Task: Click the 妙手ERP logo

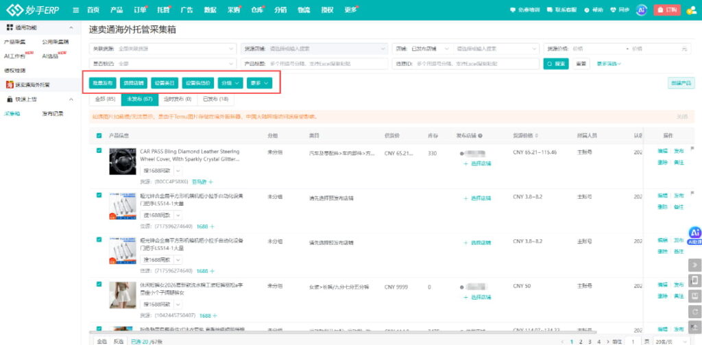Action: tap(33, 10)
